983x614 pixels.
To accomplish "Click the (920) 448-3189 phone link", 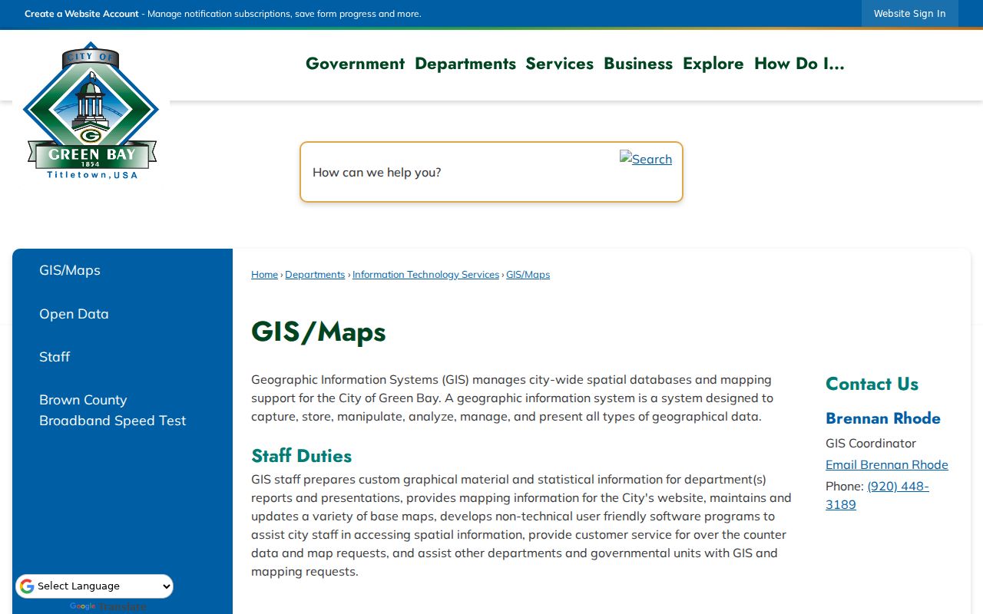I will coord(878,495).
